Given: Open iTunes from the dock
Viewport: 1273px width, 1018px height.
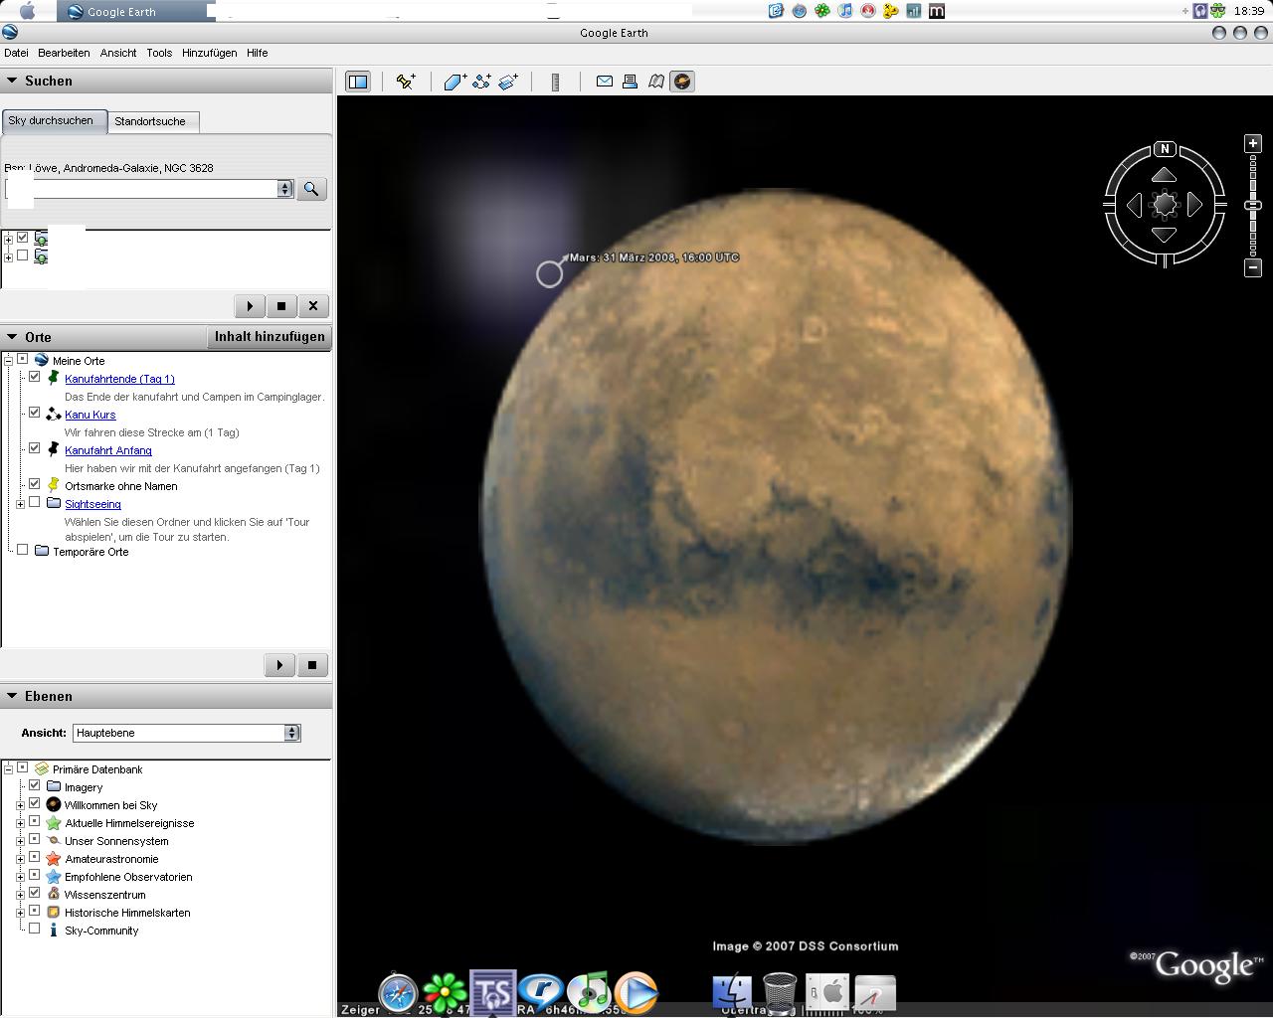Looking at the screenshot, I should pos(588,992).
